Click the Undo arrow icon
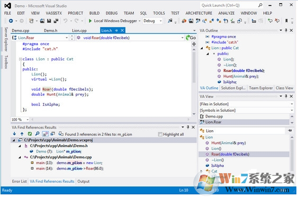 pos(66,21)
